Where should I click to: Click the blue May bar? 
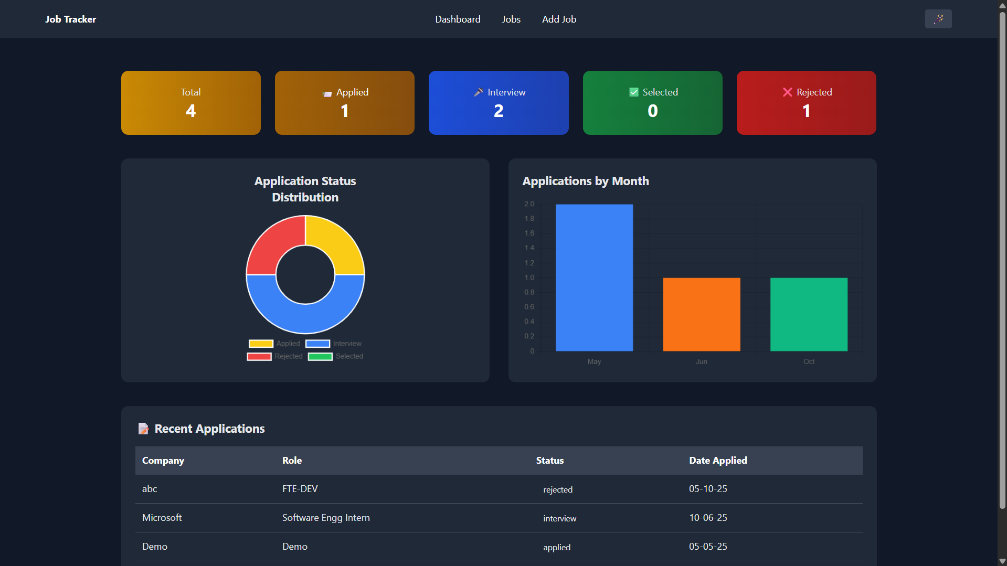point(594,277)
